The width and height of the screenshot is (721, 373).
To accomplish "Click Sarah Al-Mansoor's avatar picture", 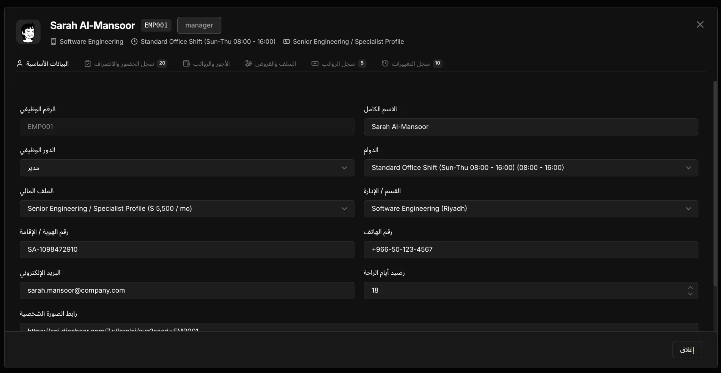I will point(28,32).
